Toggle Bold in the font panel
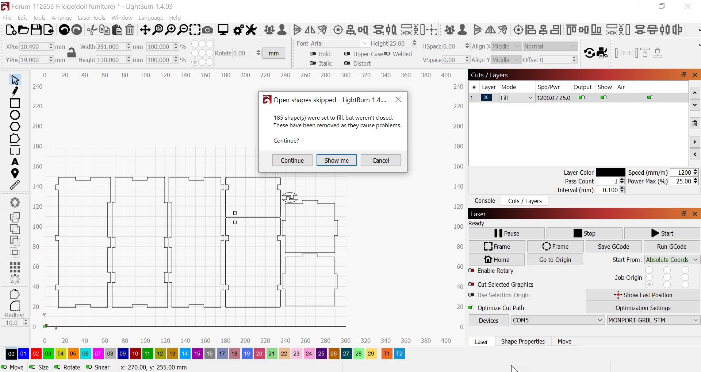701x372 pixels. tap(313, 54)
